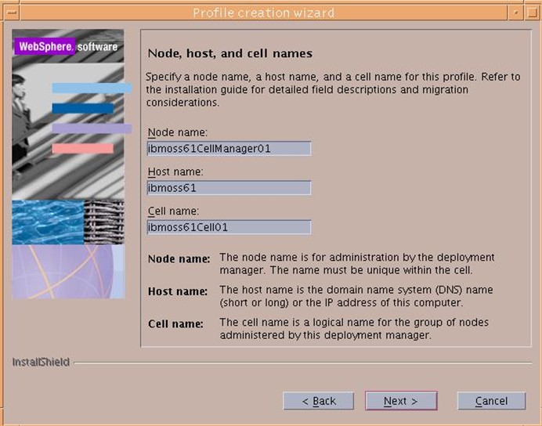The width and height of the screenshot is (542, 426).
Task: Click the 'Profile creation wizard' title bar
Action: click(263, 12)
